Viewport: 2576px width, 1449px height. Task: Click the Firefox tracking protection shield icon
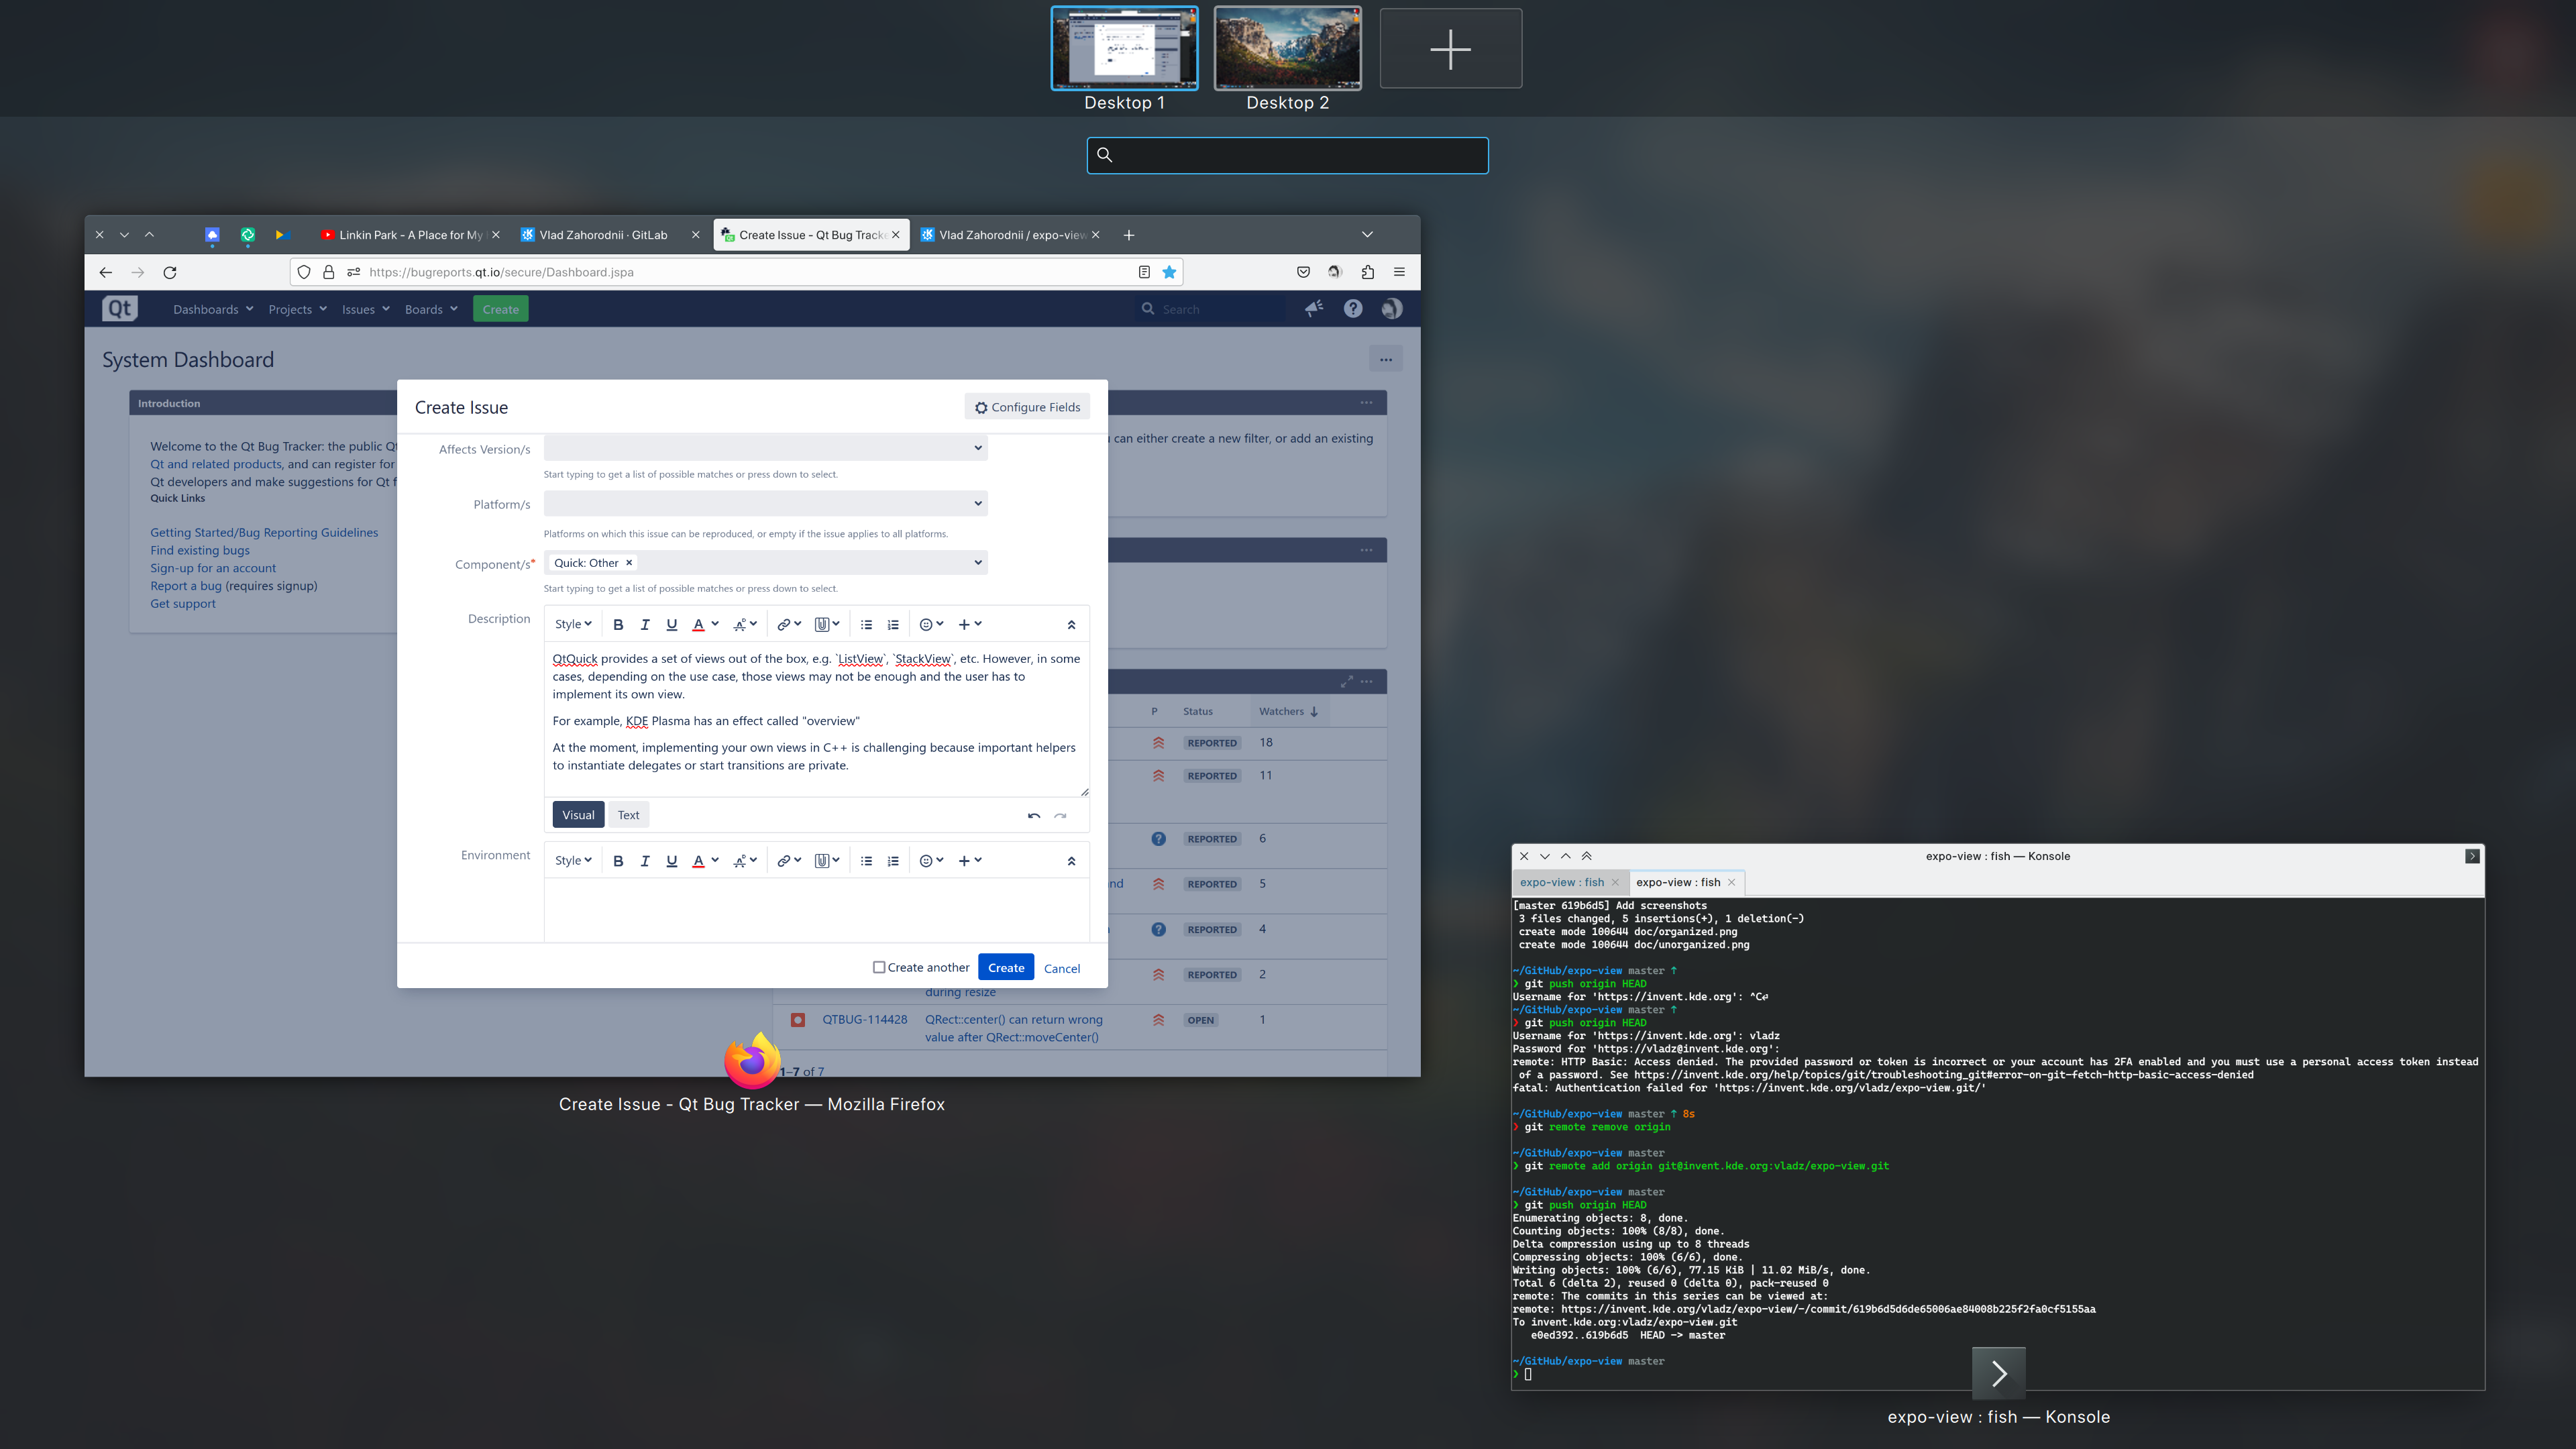pos(304,272)
